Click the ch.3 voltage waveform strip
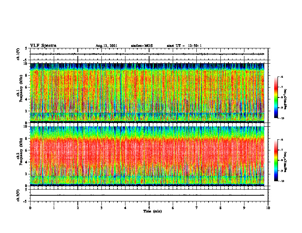Viewport: 302px width, 233px height. point(149,195)
